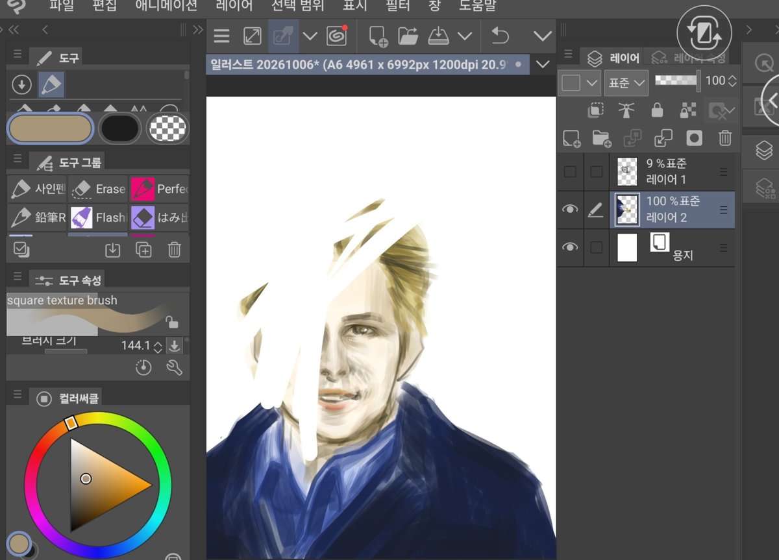Open the 파일 menu

point(62,6)
